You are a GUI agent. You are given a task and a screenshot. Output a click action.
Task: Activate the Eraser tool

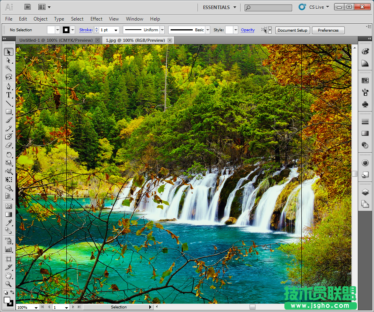pyautogui.click(x=9, y=145)
